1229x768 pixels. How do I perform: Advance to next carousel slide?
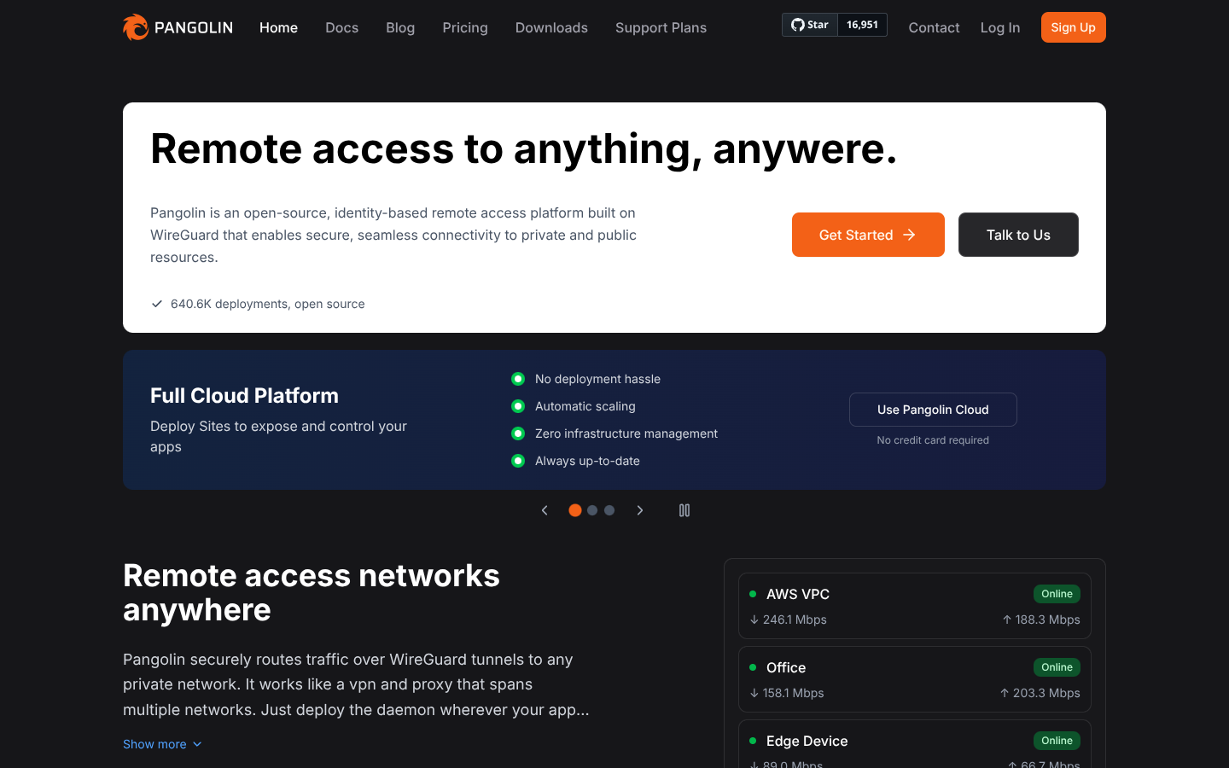point(640,510)
